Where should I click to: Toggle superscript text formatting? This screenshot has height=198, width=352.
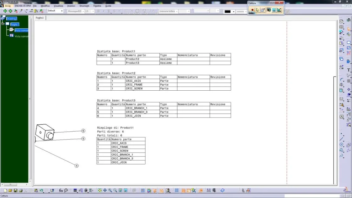pyautogui.click(x=120, y=11)
